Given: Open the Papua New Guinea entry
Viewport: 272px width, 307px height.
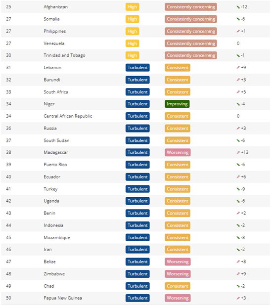Looking at the screenshot, I should point(63,298).
